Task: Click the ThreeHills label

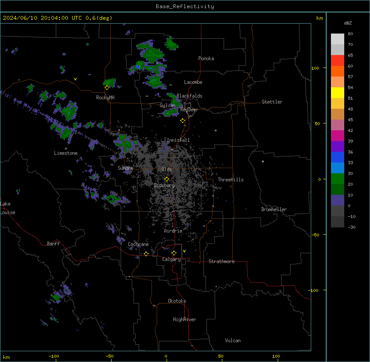Action: [230, 180]
